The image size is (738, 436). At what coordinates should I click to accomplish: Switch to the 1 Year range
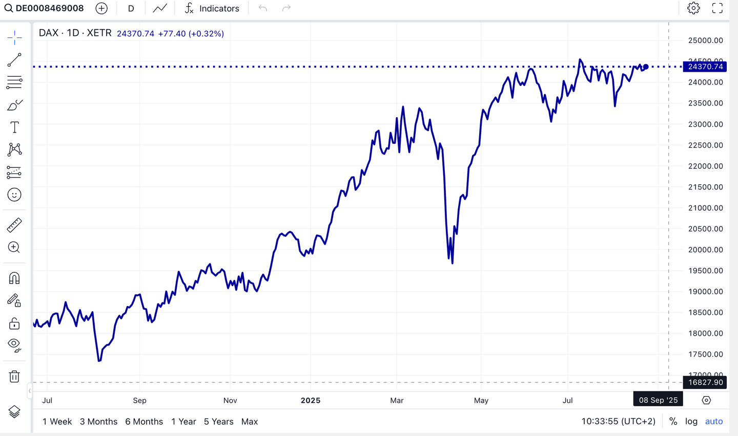(x=183, y=422)
